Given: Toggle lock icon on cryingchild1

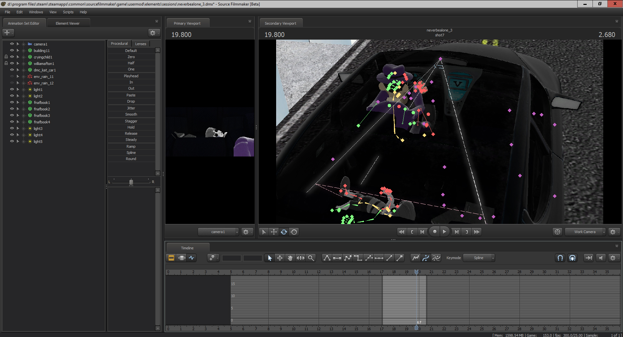Looking at the screenshot, I should point(6,57).
